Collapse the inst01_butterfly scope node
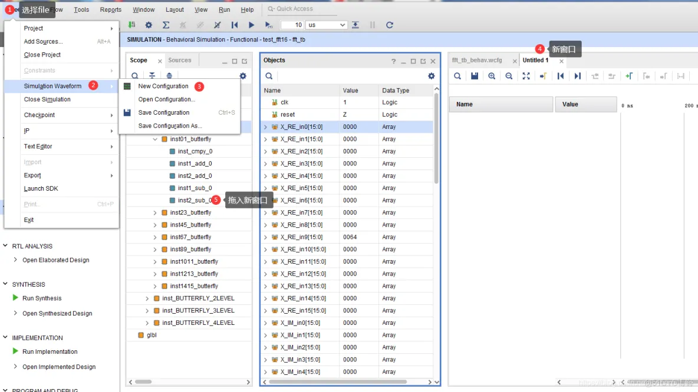The height and width of the screenshot is (392, 698). [x=155, y=139]
